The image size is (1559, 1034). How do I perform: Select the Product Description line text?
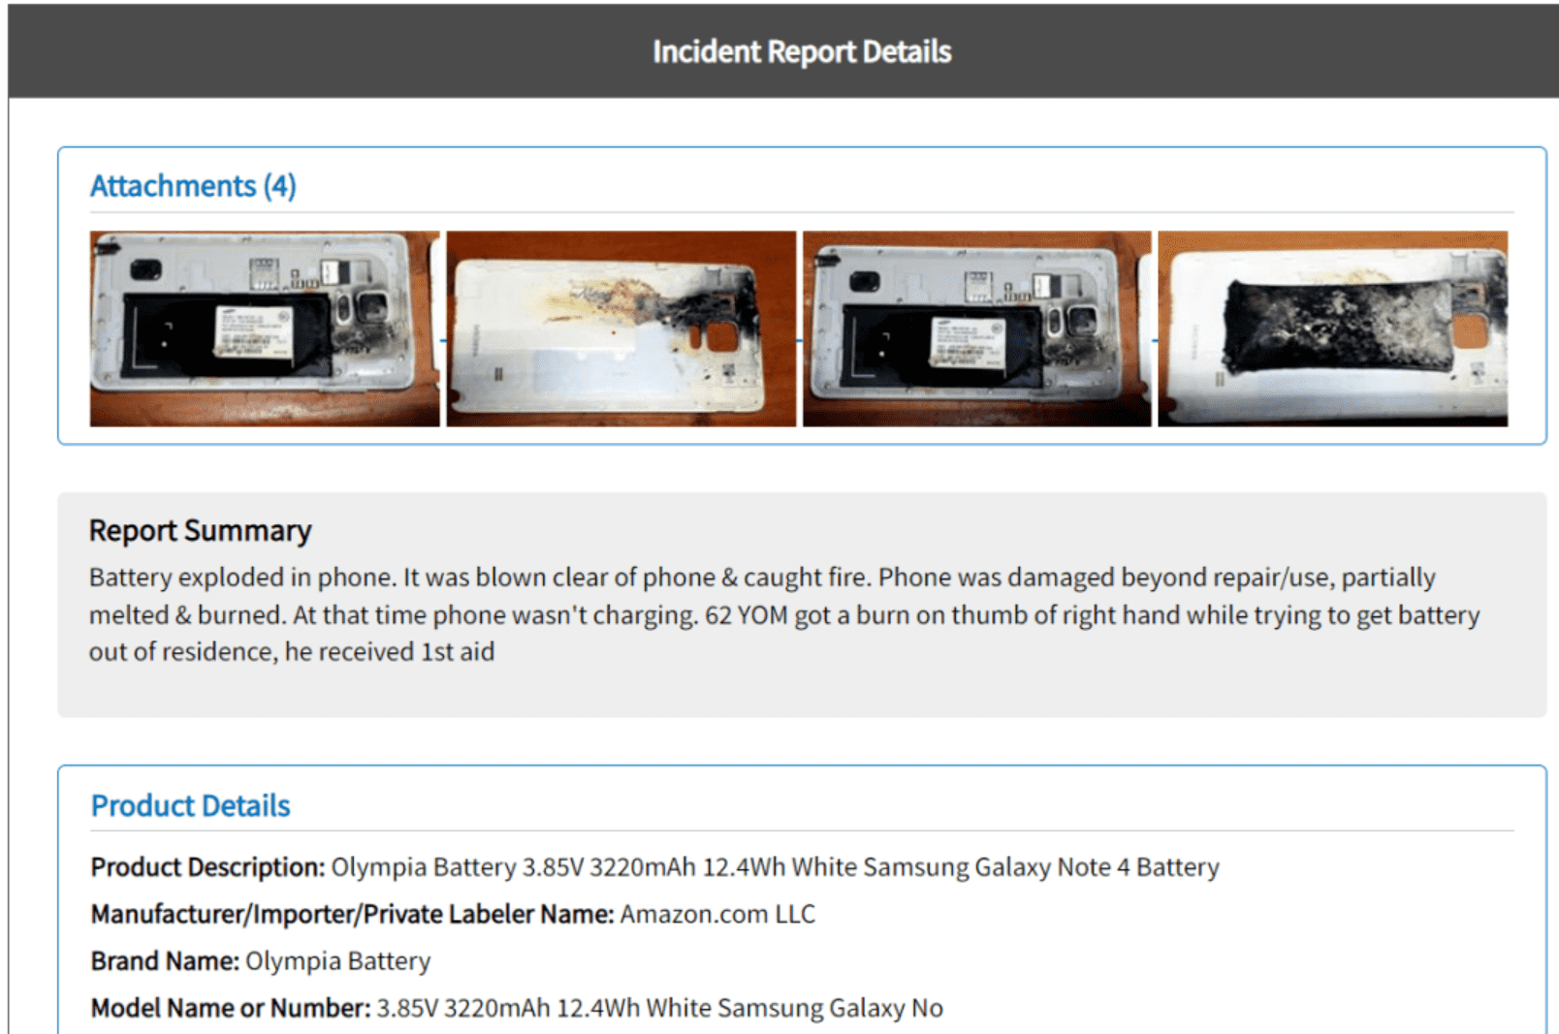(x=655, y=867)
